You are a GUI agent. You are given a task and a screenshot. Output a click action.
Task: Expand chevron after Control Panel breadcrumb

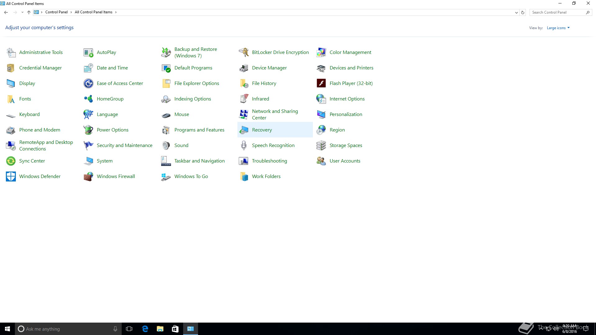coord(71,12)
